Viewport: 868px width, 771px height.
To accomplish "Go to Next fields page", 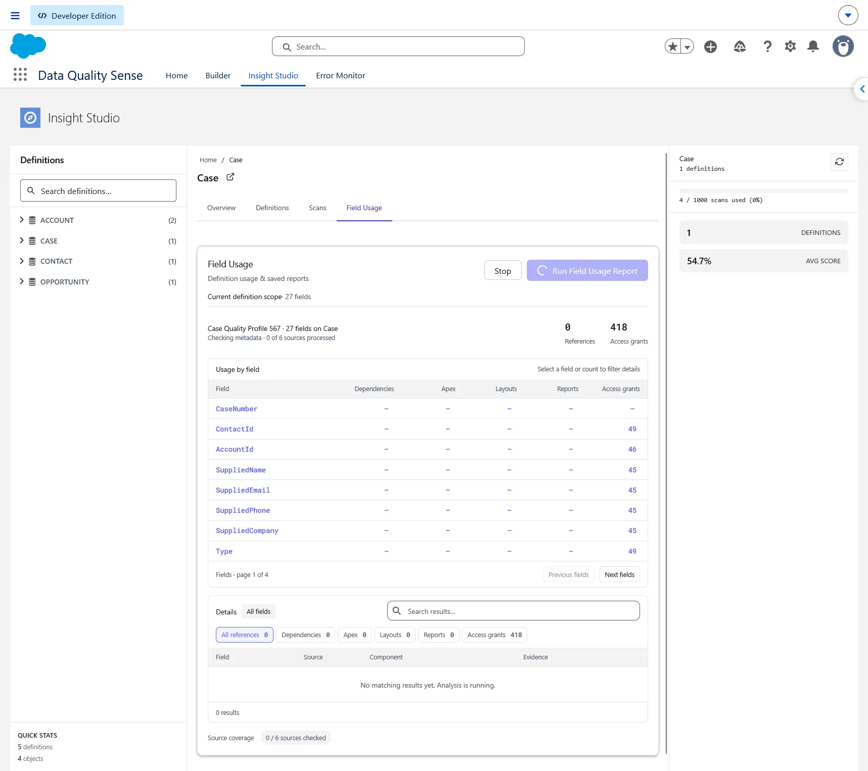I will pyautogui.click(x=619, y=574).
